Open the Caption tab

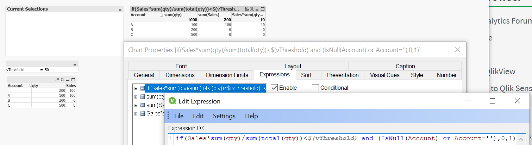pos(405,66)
